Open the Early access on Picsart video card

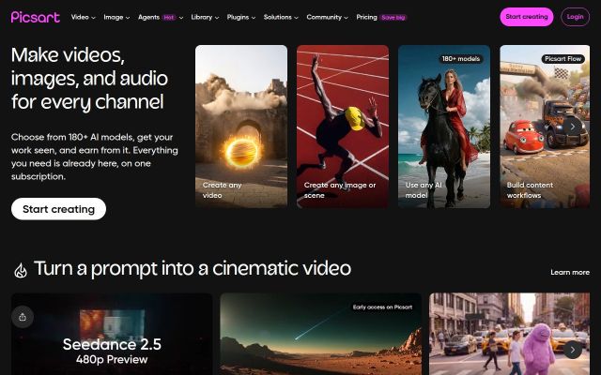(x=321, y=334)
